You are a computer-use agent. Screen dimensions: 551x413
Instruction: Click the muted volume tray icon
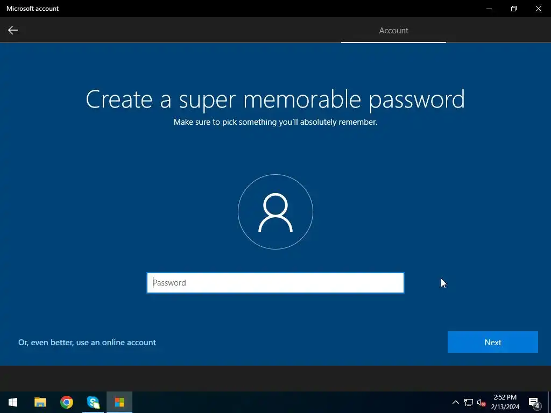click(x=481, y=402)
